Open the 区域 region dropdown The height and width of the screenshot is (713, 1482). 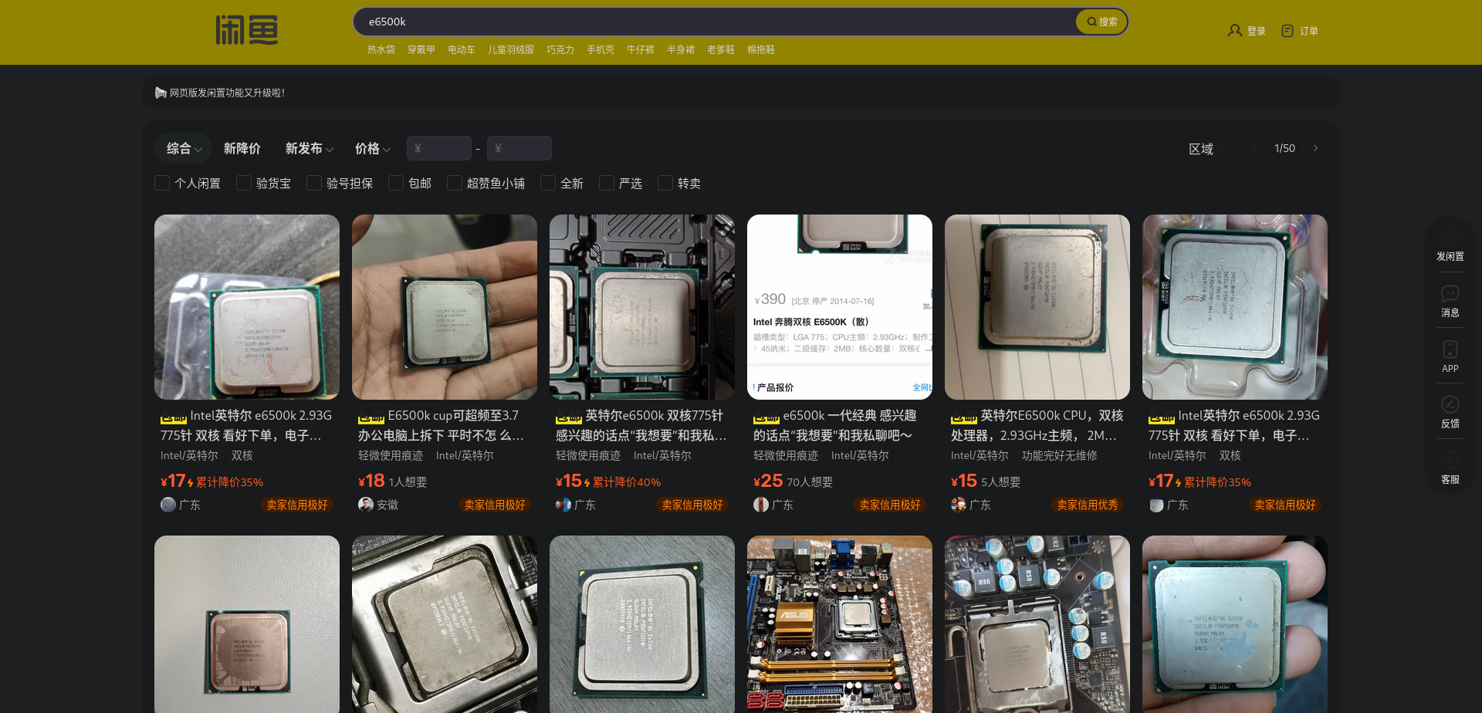coord(1207,149)
